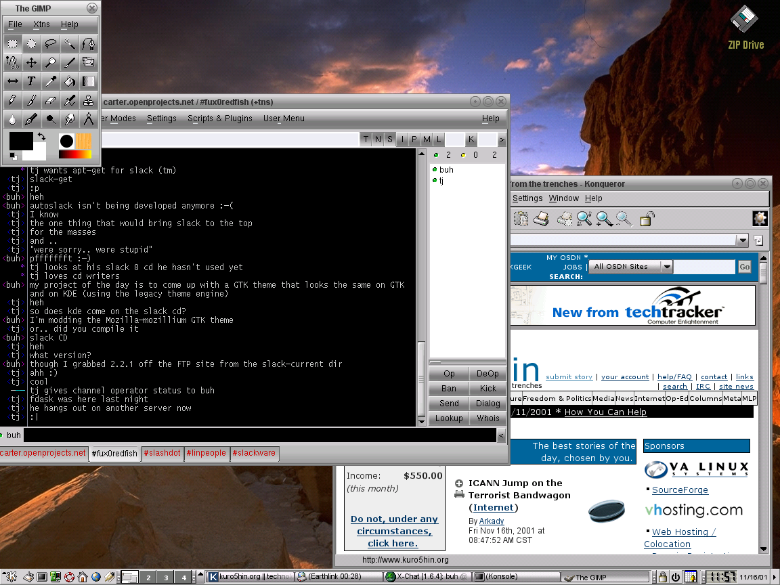Click the > arrow at X-Chat topic bar end

502,139
